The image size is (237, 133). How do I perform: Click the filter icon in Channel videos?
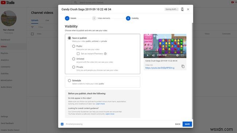click(x=32, y=27)
